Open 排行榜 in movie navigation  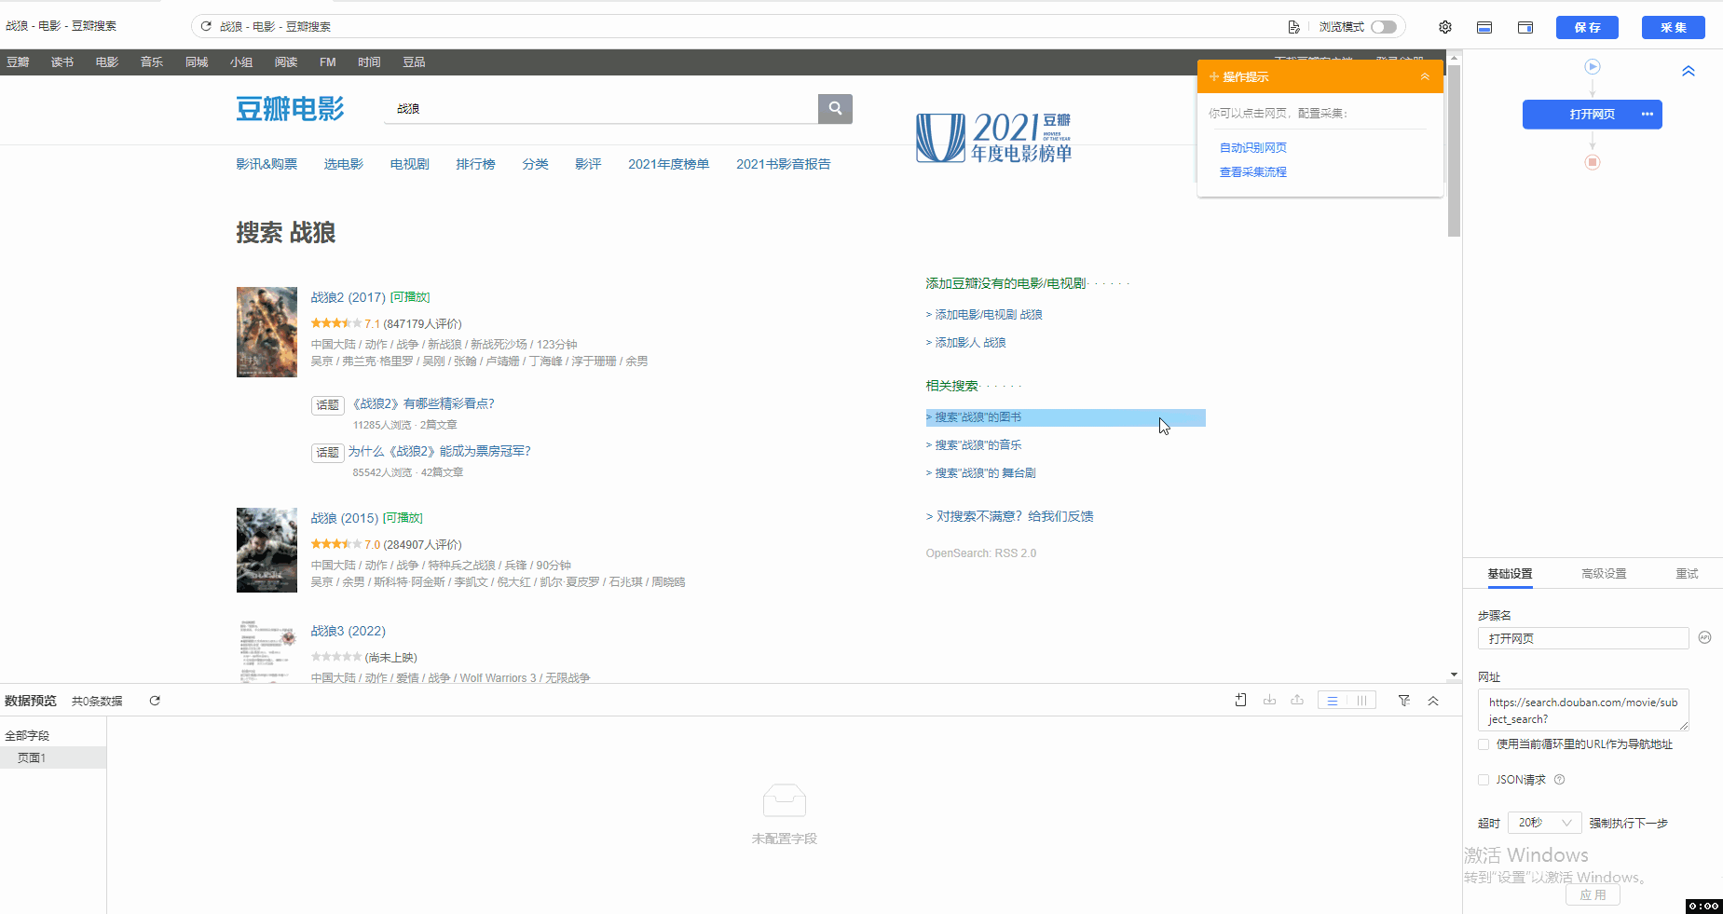(x=475, y=164)
